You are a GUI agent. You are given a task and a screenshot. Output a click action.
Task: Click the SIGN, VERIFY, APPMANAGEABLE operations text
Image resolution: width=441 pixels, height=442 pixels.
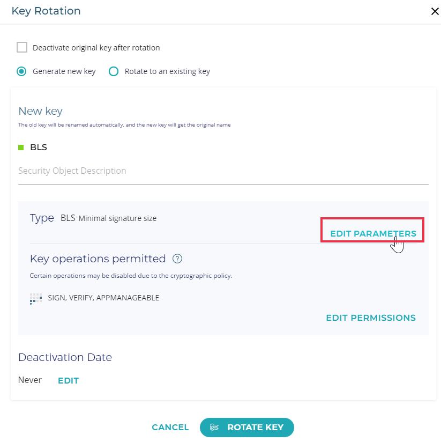coord(103,298)
